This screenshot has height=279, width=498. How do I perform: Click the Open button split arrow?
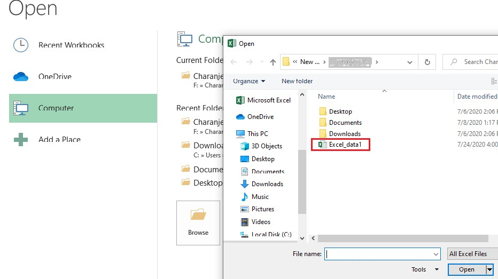pyautogui.click(x=489, y=269)
